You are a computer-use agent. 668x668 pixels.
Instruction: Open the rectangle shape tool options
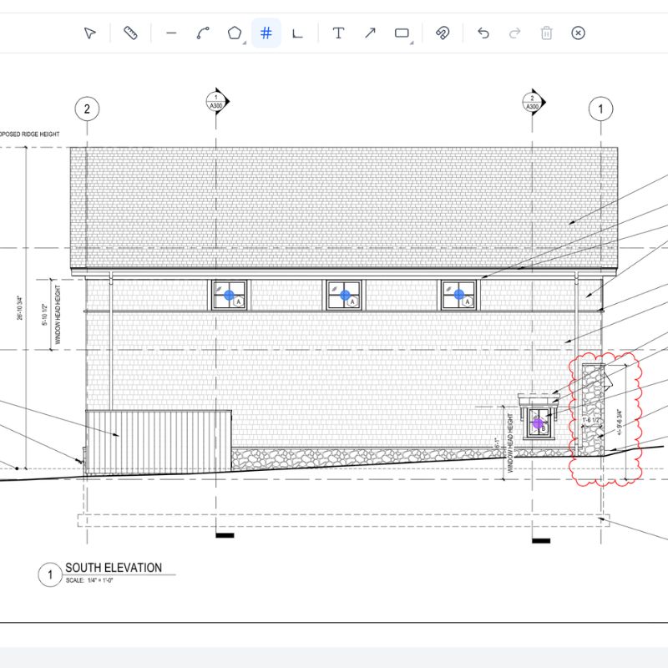[402, 33]
